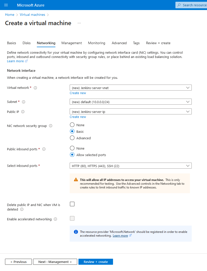The image size is (207, 271).
Task: Select Advanced network security group
Action: tap(72, 138)
